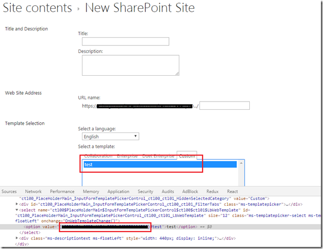Open the Sources DevTools tab
The height and width of the screenshot is (249, 323).
tap(9, 191)
